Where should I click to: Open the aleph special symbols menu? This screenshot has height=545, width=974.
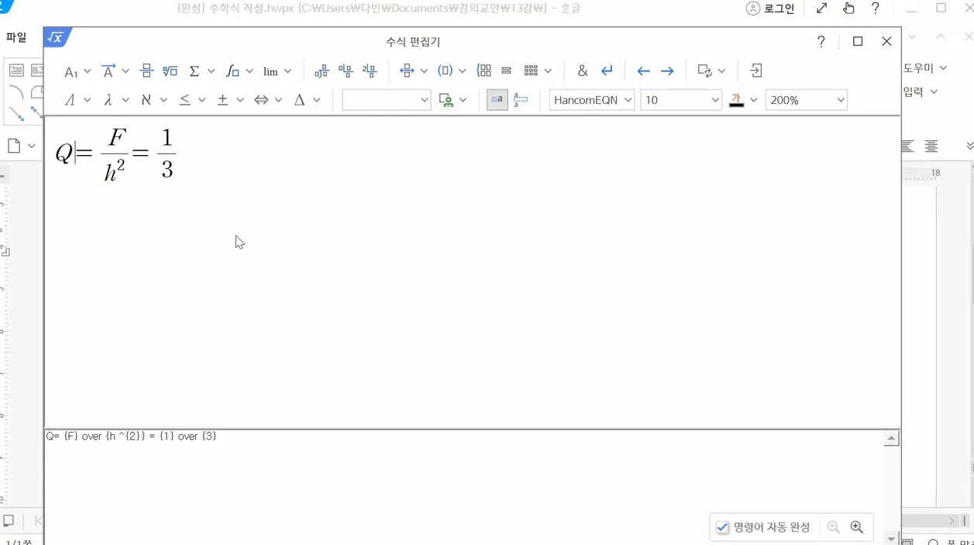pyautogui.click(x=153, y=100)
